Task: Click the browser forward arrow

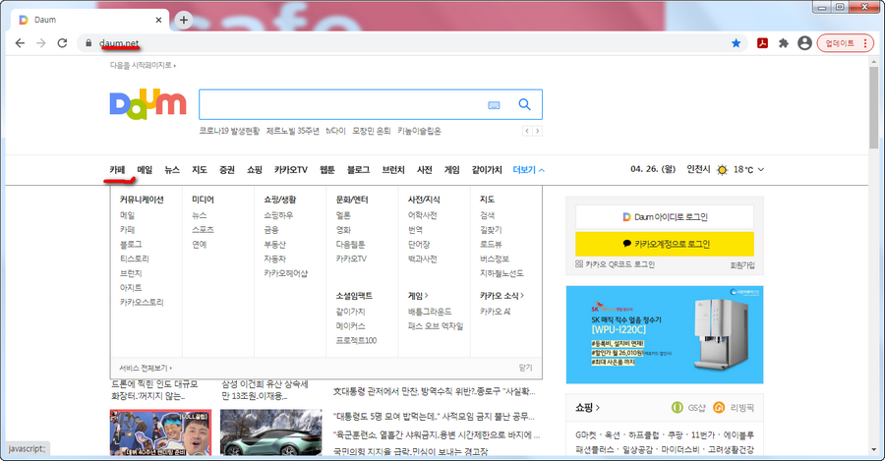Action: [x=40, y=43]
